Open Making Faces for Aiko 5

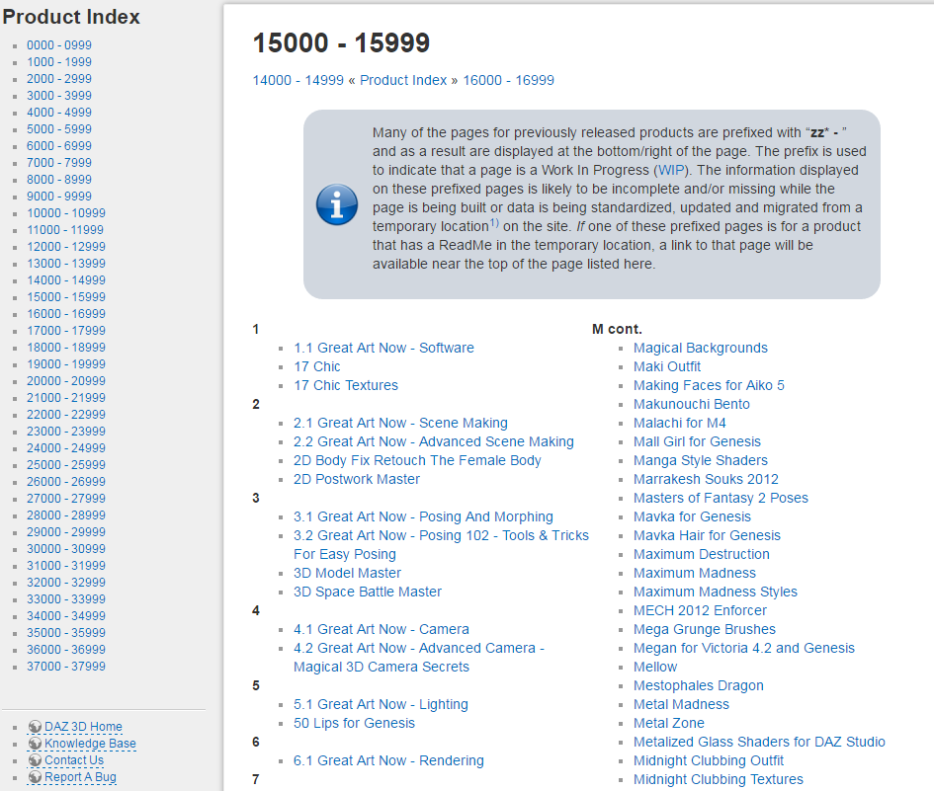pyautogui.click(x=709, y=385)
